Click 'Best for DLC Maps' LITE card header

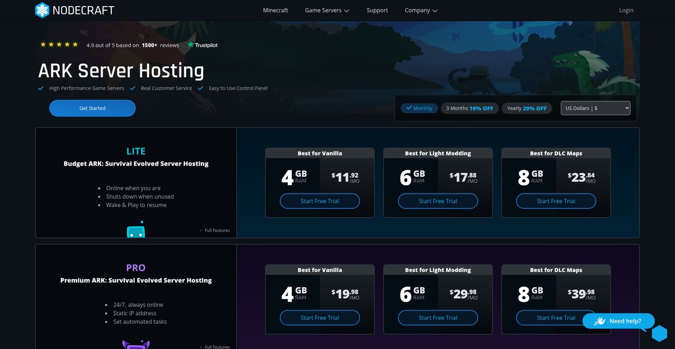coord(556,153)
